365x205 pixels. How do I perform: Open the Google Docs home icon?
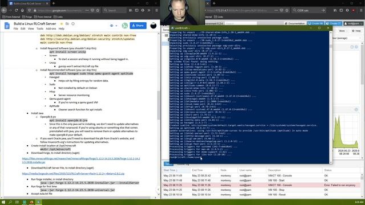point(7,26)
